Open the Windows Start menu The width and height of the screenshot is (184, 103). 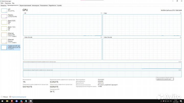(2, 101)
